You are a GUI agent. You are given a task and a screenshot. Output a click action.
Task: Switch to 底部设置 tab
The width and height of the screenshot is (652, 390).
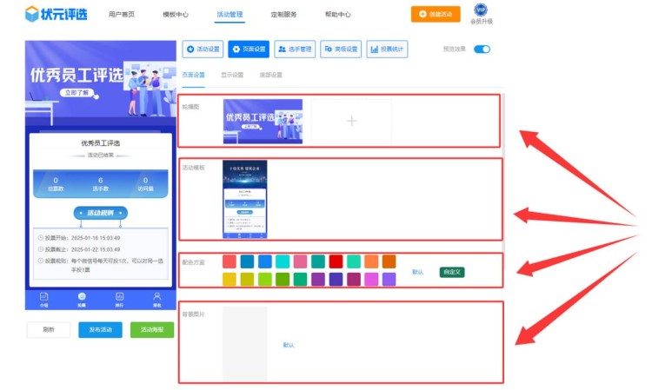271,76
